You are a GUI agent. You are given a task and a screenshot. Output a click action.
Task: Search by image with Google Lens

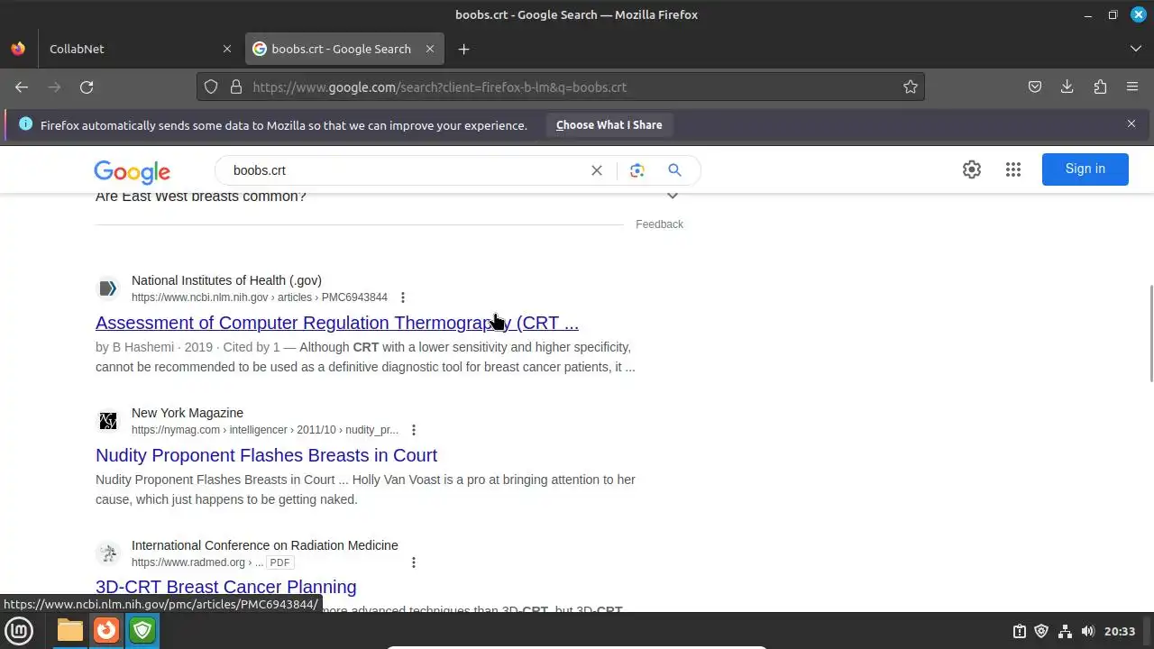point(637,170)
